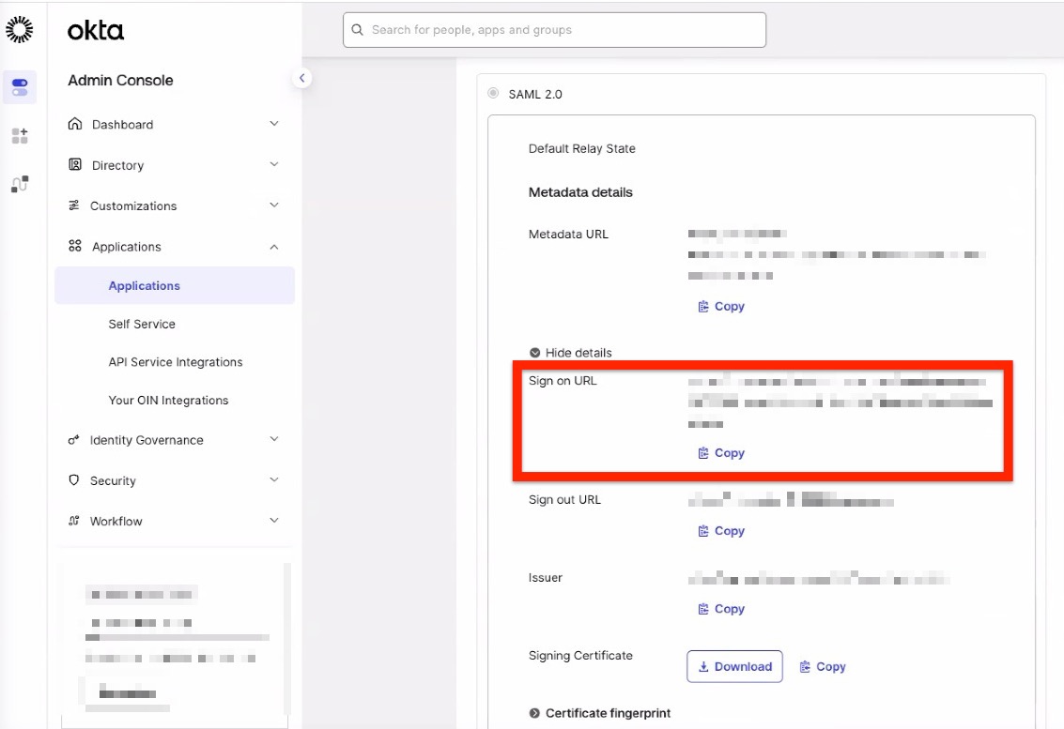1064x729 pixels.
Task: Copy the Signing Certificate
Action: pyautogui.click(x=823, y=667)
